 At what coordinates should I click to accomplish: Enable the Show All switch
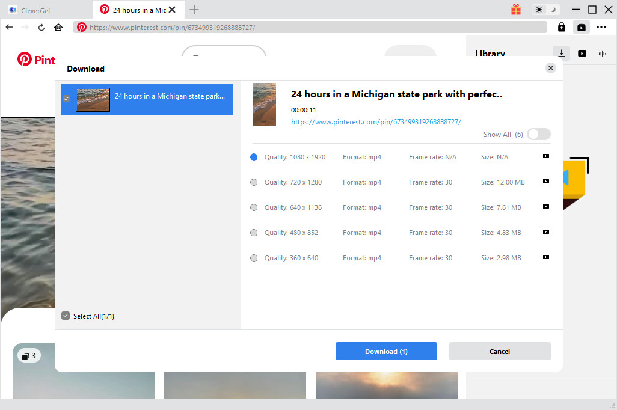[538, 133]
